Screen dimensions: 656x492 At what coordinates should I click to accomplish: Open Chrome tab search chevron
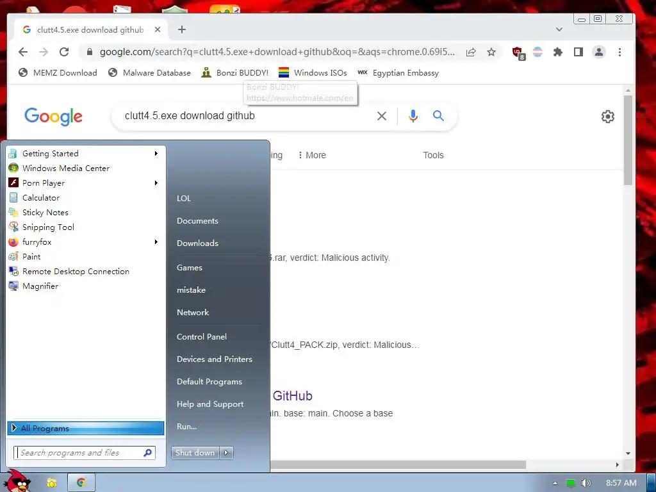pos(559,29)
